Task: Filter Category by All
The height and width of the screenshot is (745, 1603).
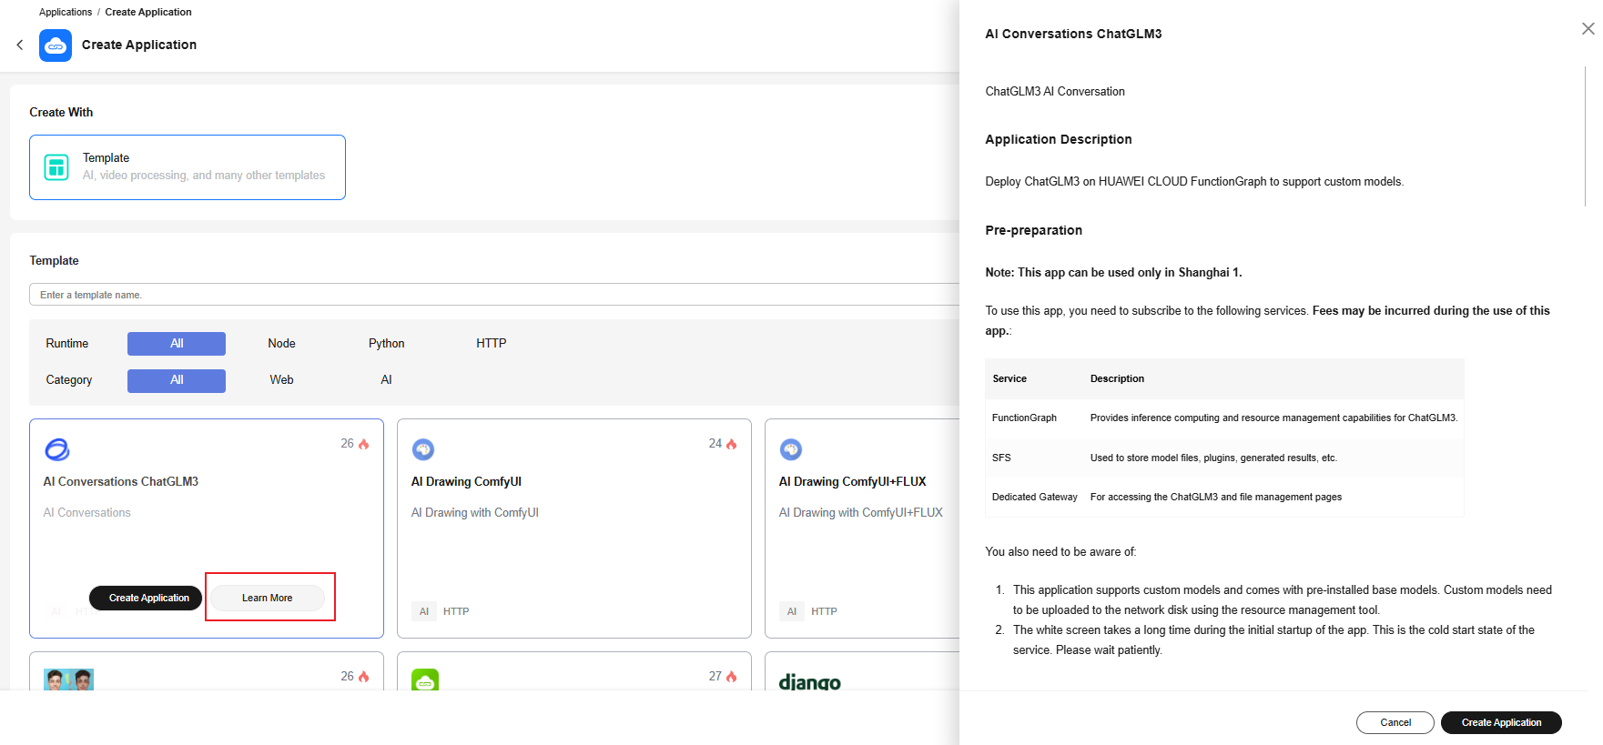Action: [x=177, y=380]
